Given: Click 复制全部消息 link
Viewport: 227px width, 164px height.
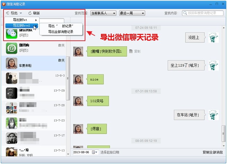Looking at the screenshot, I should [212, 152].
